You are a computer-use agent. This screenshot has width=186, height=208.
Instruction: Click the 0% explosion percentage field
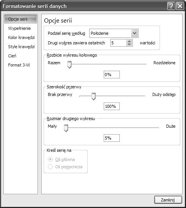click(112, 75)
